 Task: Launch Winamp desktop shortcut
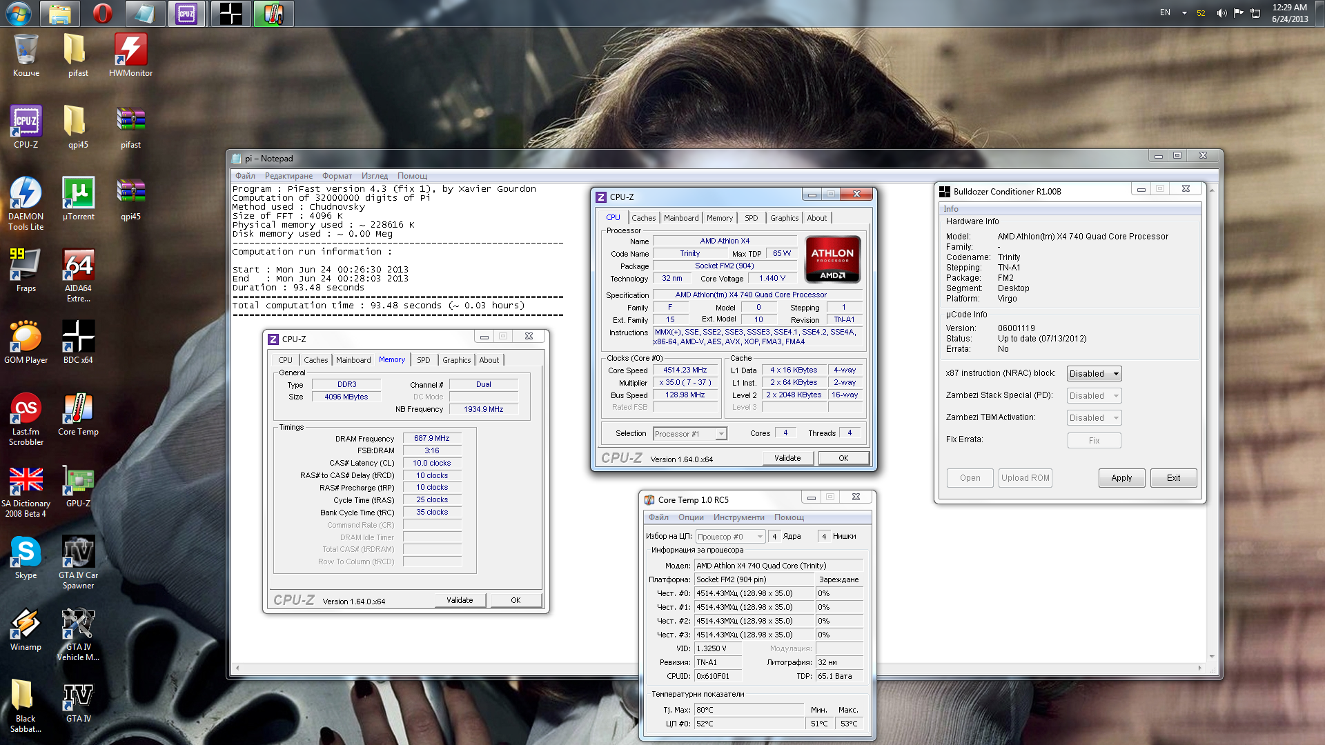click(x=26, y=629)
